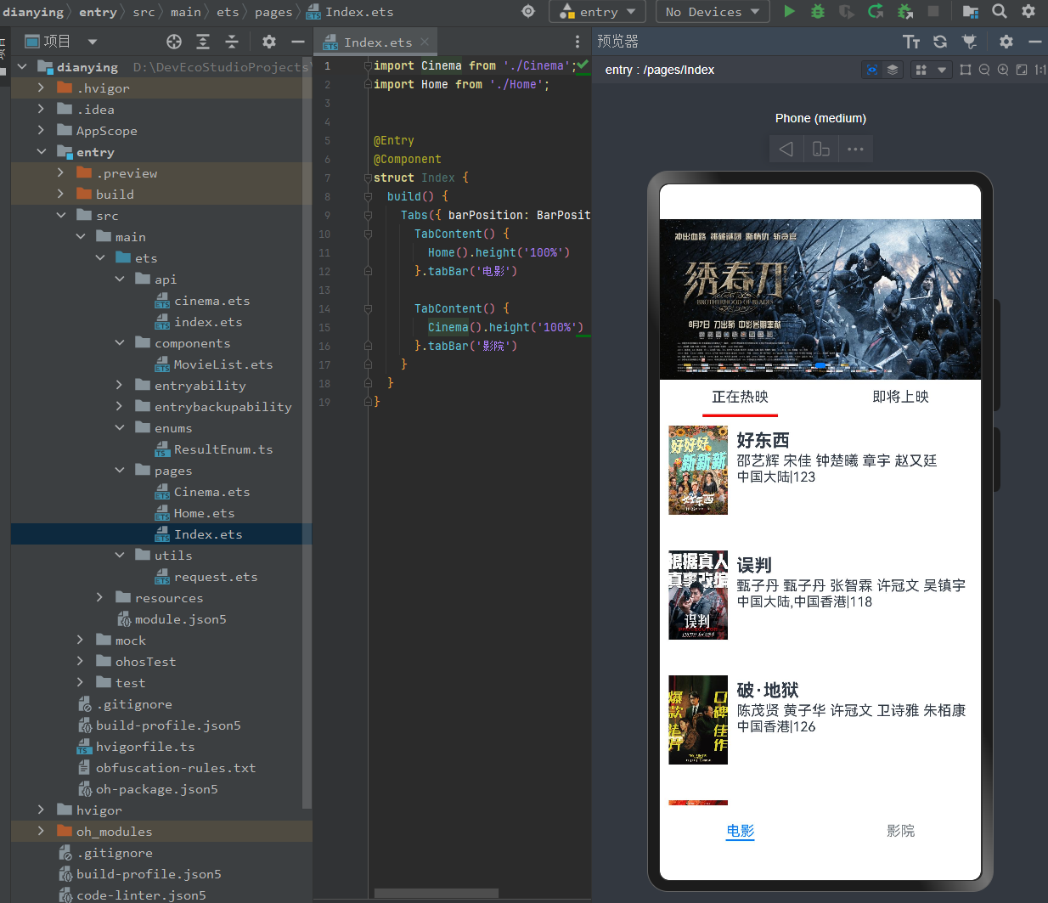Click the Run with coverage icon
1048x903 pixels.
click(x=847, y=11)
